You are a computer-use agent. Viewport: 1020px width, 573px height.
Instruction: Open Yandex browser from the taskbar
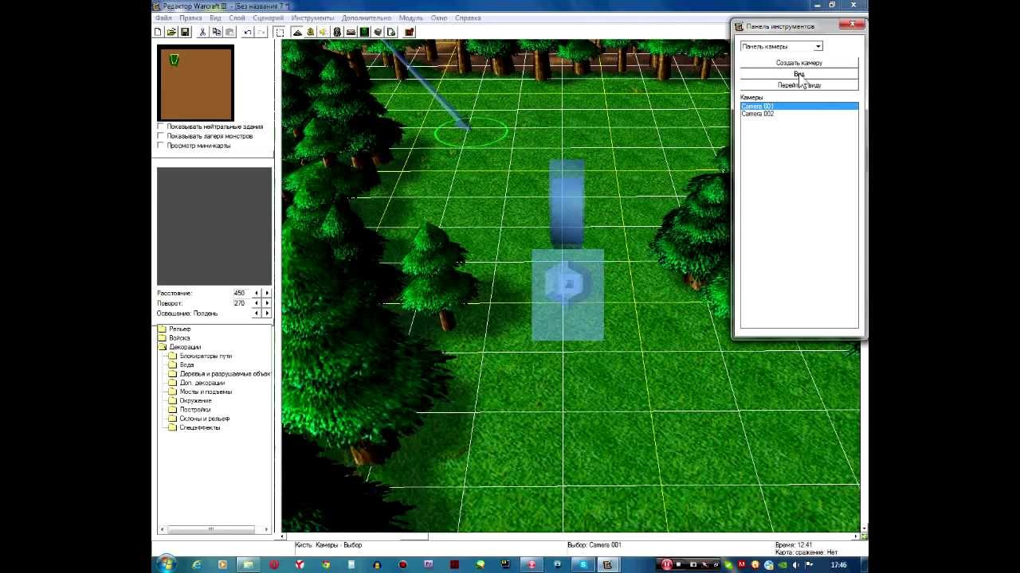click(x=300, y=564)
